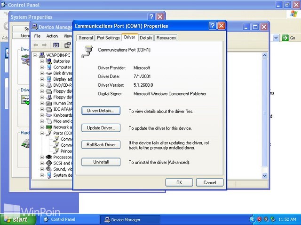The height and width of the screenshot is (225, 301).
Task: Click the Display adapters icon
Action: (x=49, y=79)
